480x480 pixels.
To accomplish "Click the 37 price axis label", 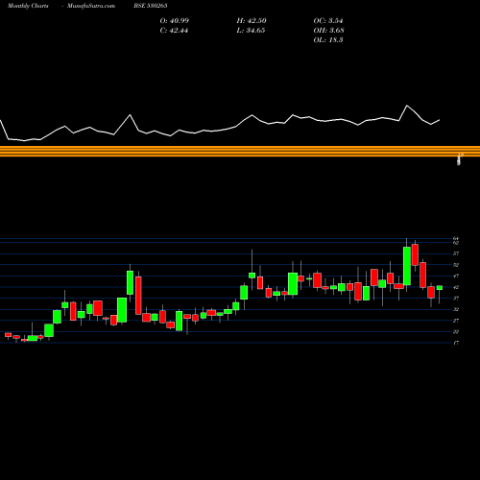I will (x=456, y=299).
